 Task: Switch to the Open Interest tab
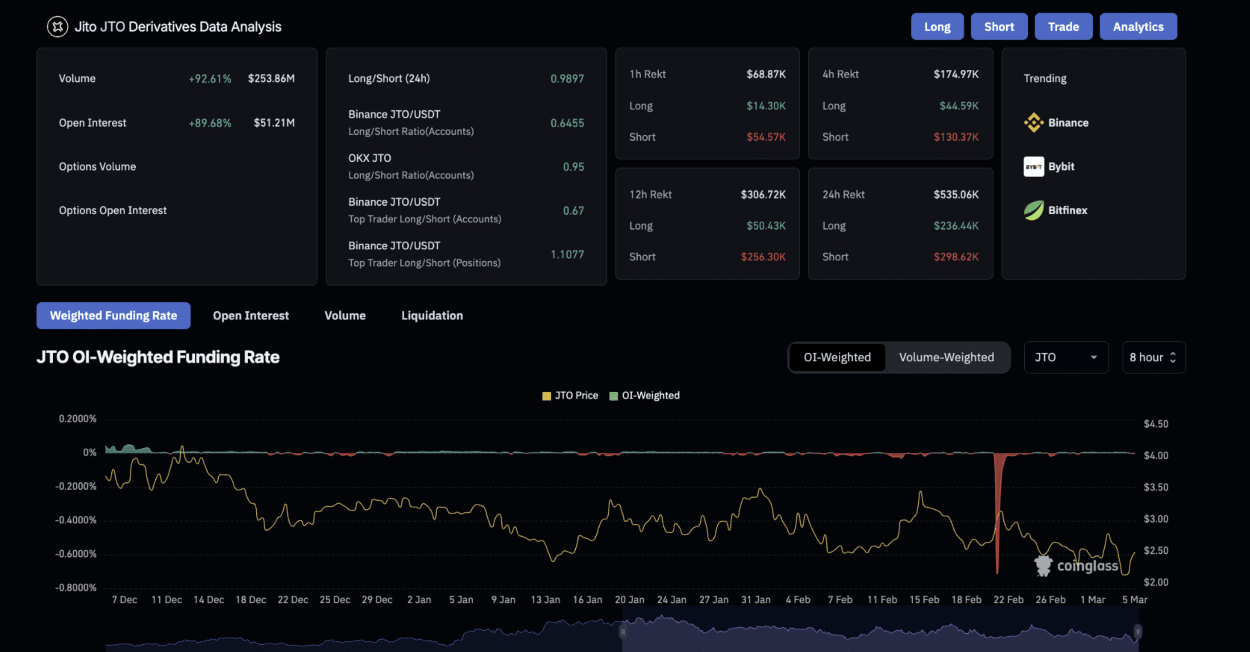click(x=250, y=315)
